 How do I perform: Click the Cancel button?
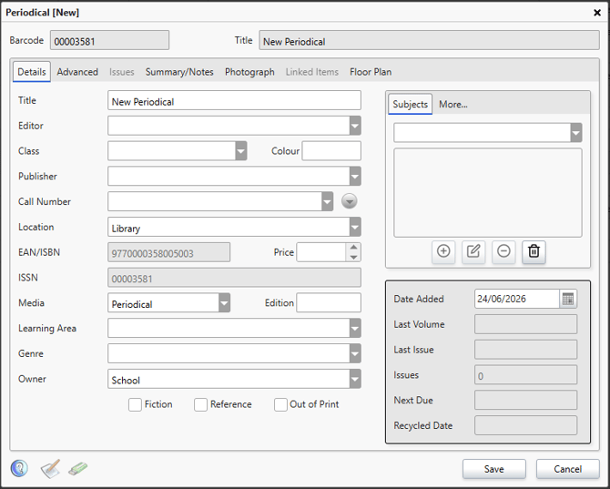click(567, 469)
